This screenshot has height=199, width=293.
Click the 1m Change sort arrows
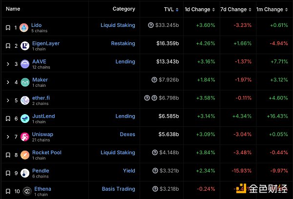click(287, 9)
